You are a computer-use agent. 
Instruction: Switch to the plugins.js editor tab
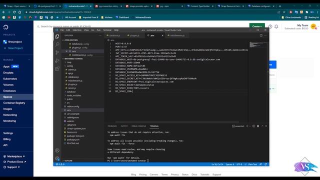click(134, 35)
